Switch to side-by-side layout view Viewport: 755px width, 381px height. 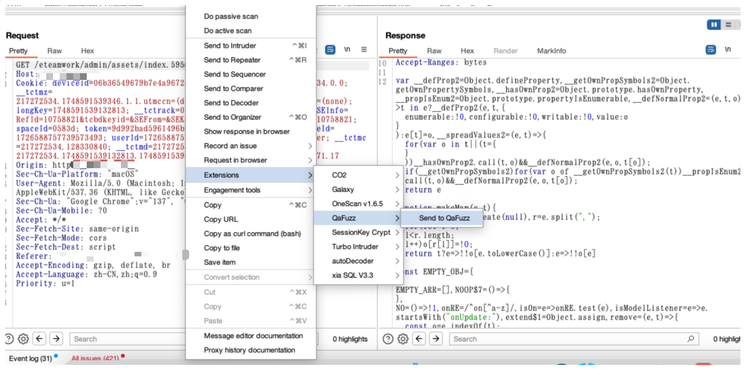[714, 24]
